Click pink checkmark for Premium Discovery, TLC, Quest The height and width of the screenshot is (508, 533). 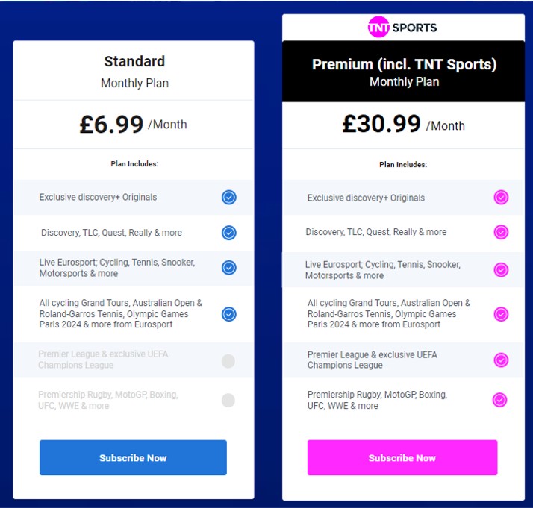coord(501,232)
